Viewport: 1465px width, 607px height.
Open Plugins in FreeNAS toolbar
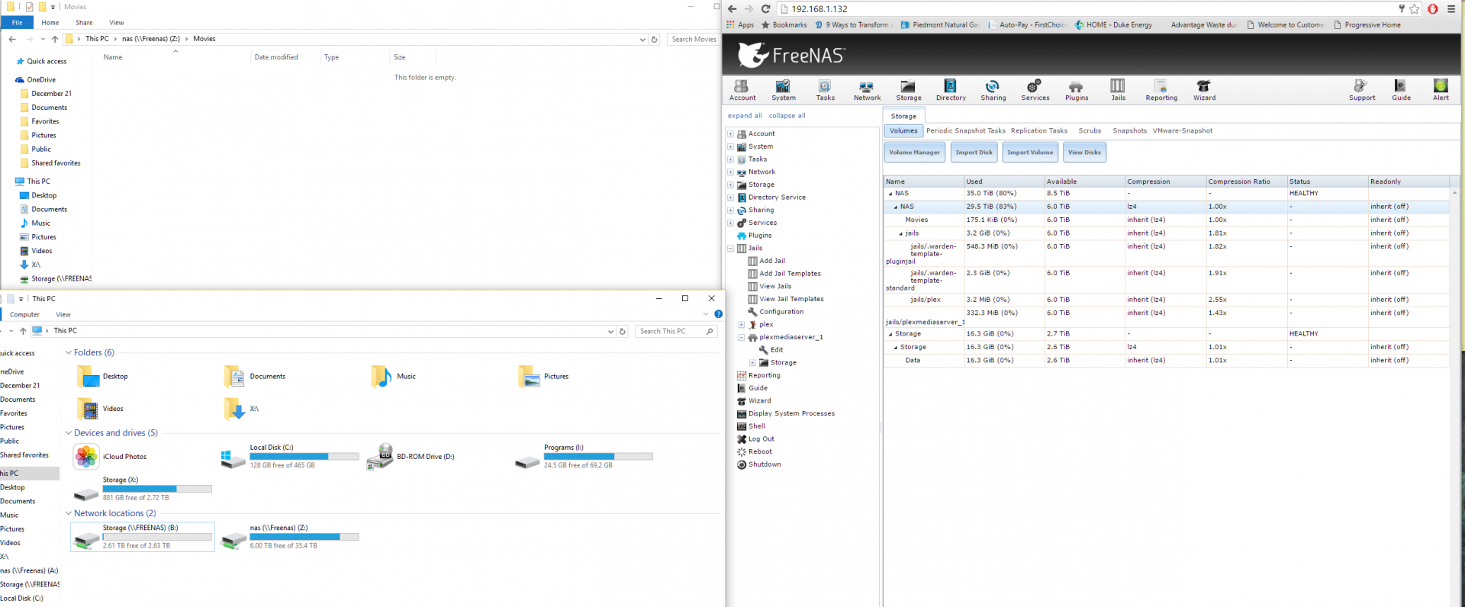click(1077, 90)
